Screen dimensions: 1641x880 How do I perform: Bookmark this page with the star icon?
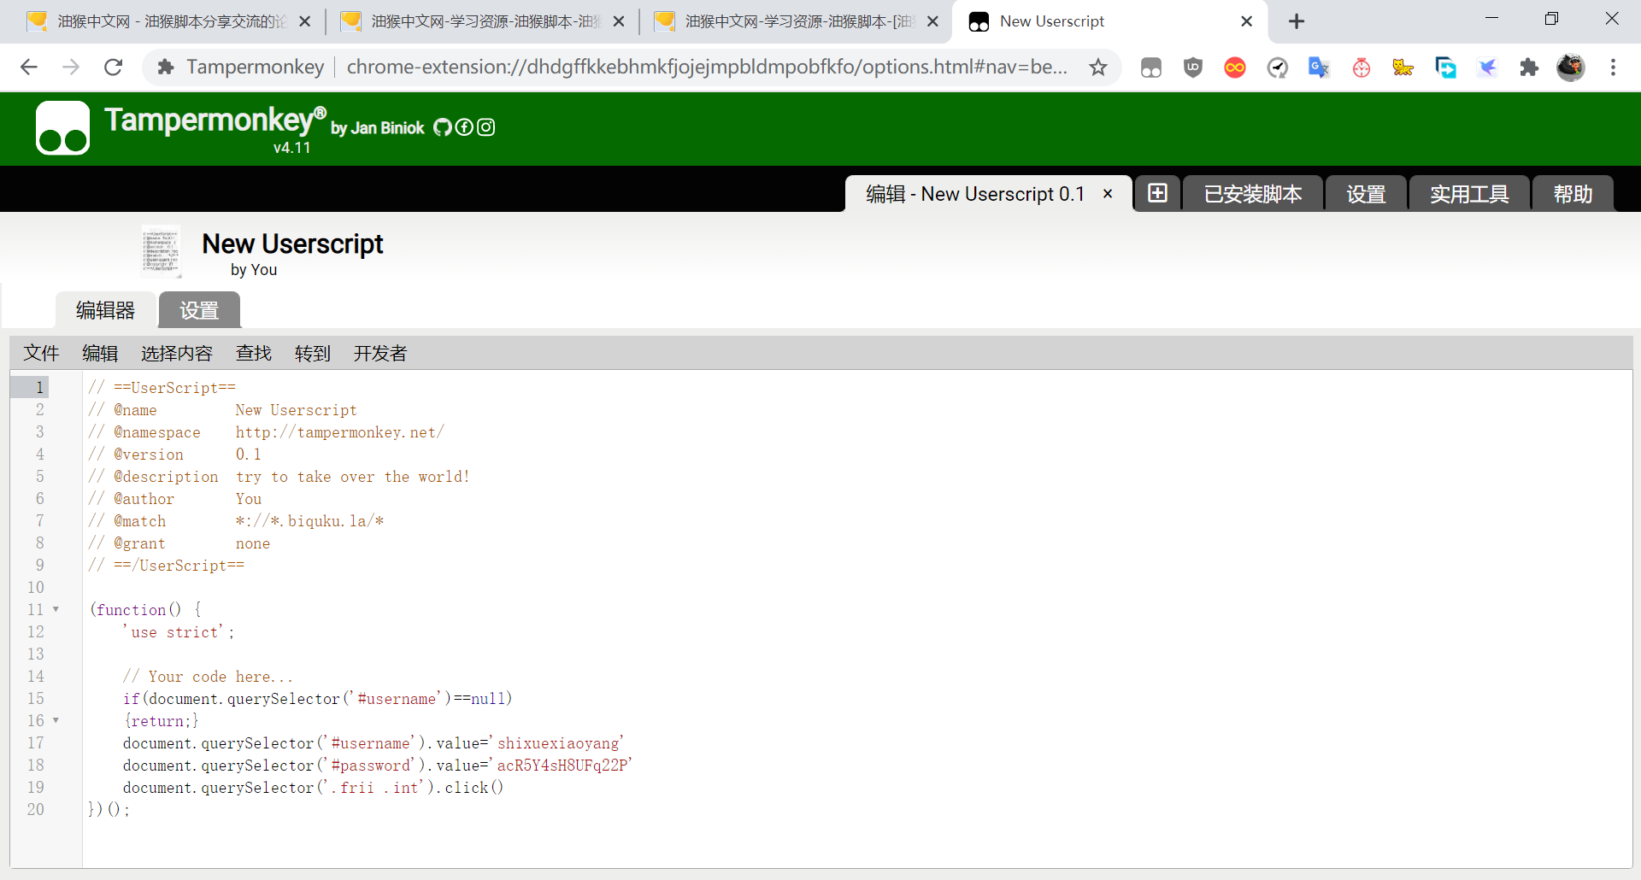click(x=1098, y=67)
